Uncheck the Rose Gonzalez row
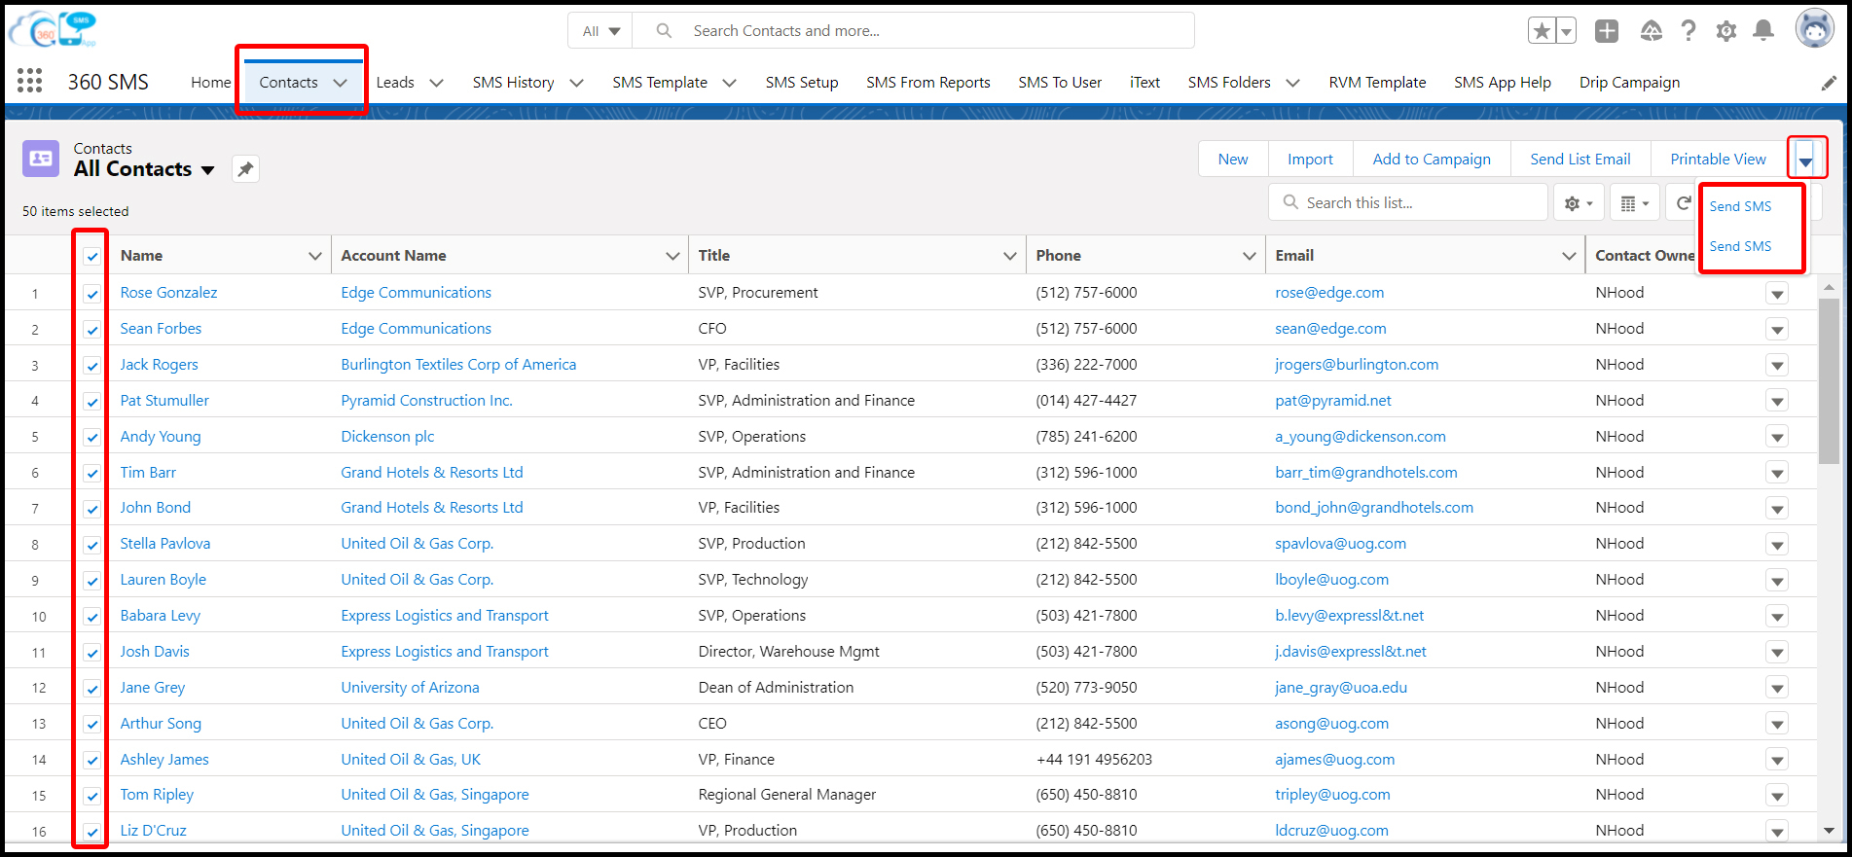1852x857 pixels. 91,294
